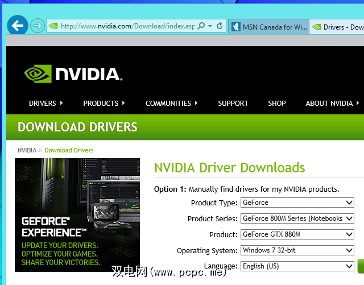Switch to Drivers - Download tab
Viewport: 364px width, 285px height.
tap(337, 27)
